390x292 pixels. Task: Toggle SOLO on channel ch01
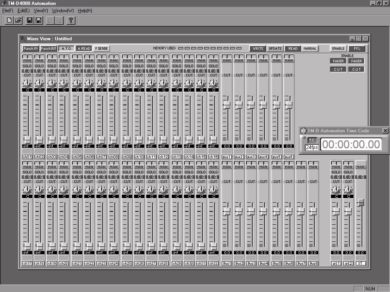[x=27, y=66]
